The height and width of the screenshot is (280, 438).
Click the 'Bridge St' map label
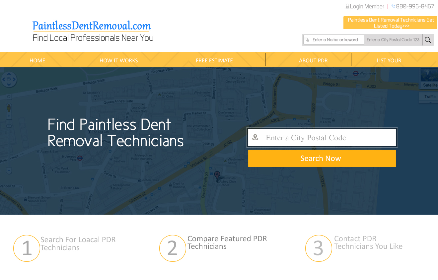[x=331, y=84]
